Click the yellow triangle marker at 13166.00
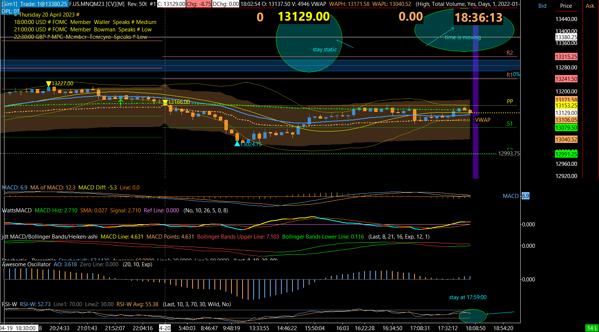This screenshot has width=599, height=332. tap(165, 102)
